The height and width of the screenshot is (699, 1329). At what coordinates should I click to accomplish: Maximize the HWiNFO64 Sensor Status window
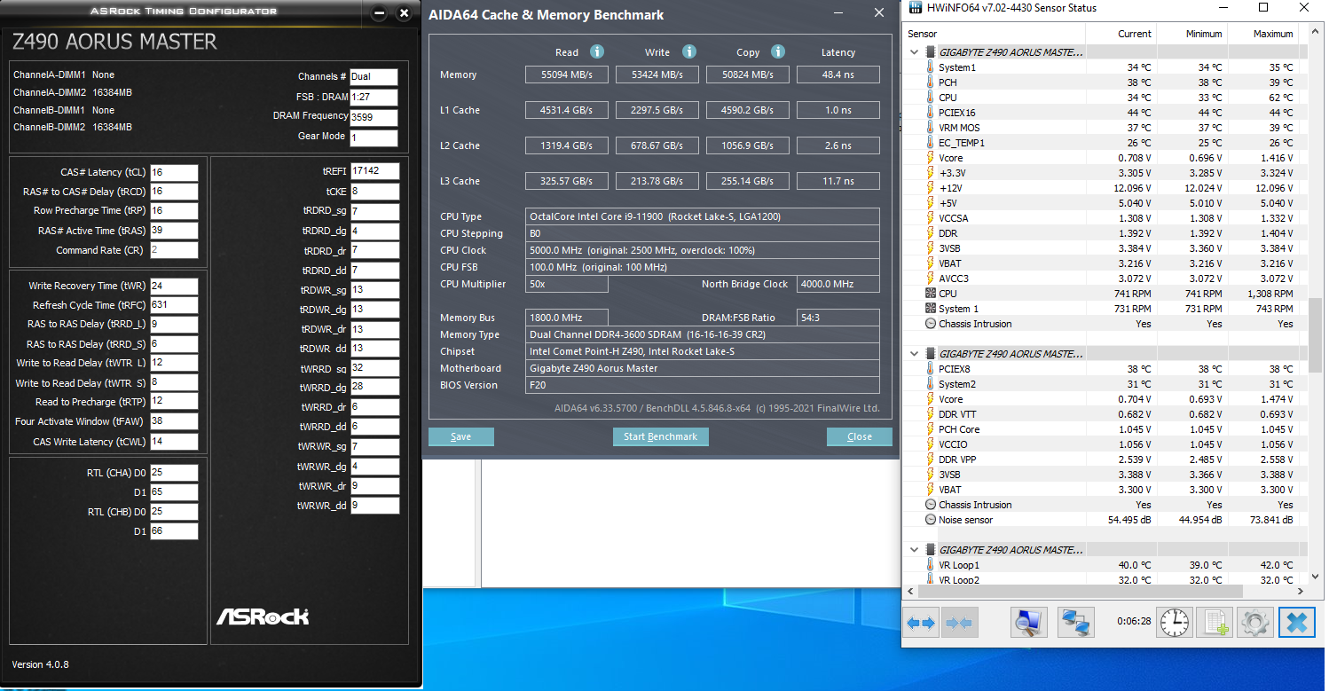pyautogui.click(x=1263, y=8)
